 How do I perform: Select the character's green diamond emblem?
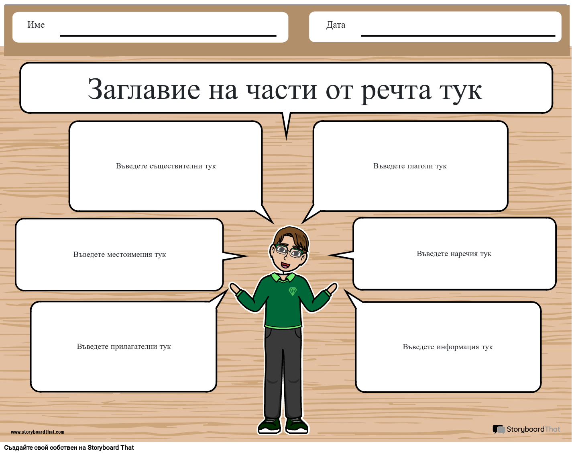pyautogui.click(x=293, y=290)
